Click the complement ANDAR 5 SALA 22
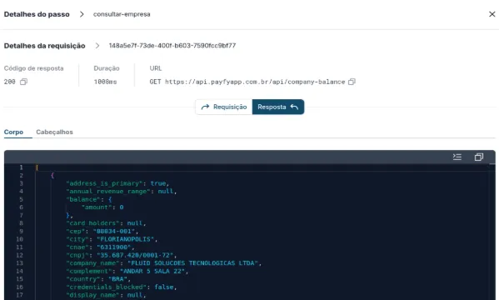499x300 pixels. coord(152,271)
